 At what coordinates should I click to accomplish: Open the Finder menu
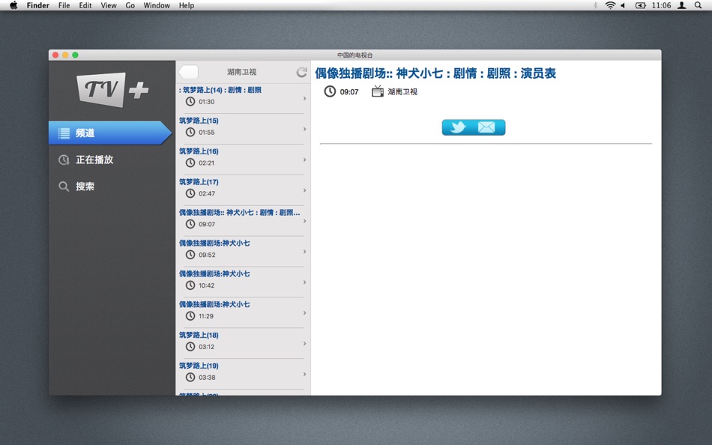pos(38,5)
